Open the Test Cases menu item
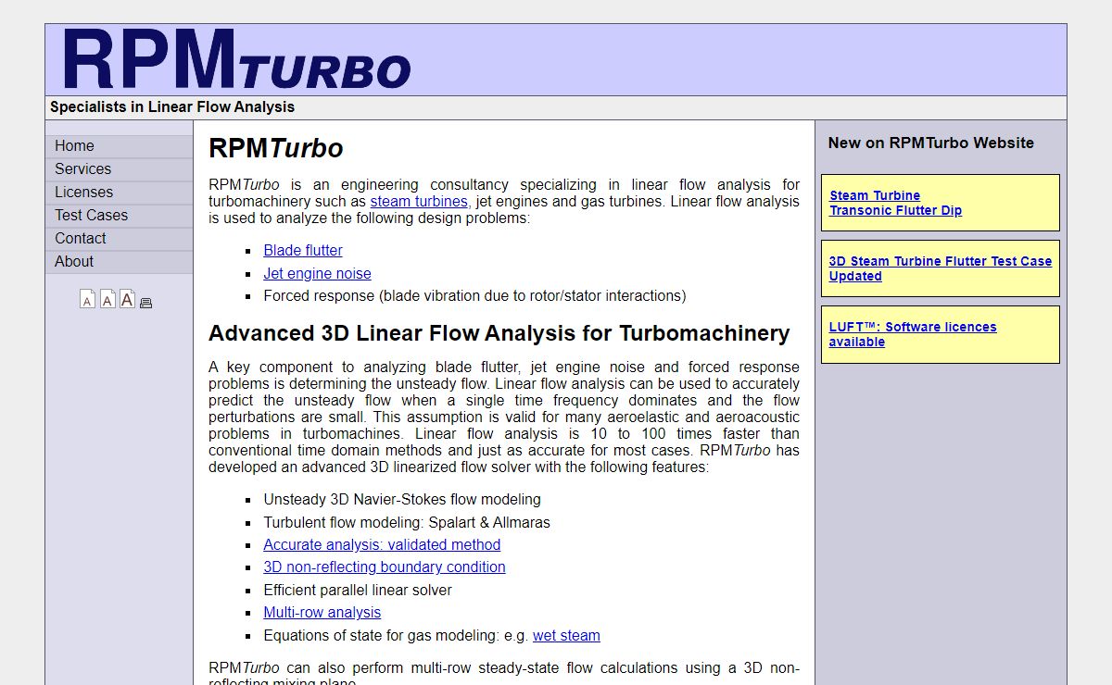 (120, 216)
